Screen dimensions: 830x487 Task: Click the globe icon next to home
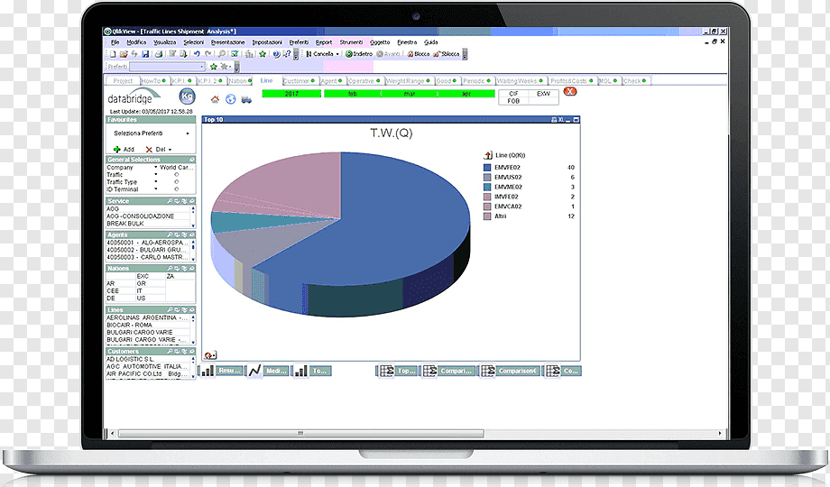(x=230, y=99)
